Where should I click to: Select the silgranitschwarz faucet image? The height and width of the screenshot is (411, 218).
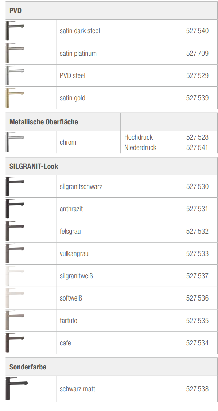coord(15,186)
